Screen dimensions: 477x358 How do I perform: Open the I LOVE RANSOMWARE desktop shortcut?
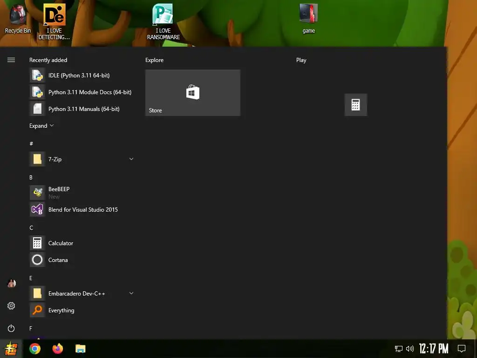point(164,22)
